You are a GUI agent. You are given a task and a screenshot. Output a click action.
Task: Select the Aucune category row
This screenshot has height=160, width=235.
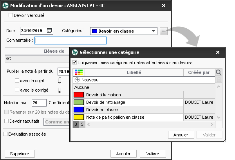(144, 87)
